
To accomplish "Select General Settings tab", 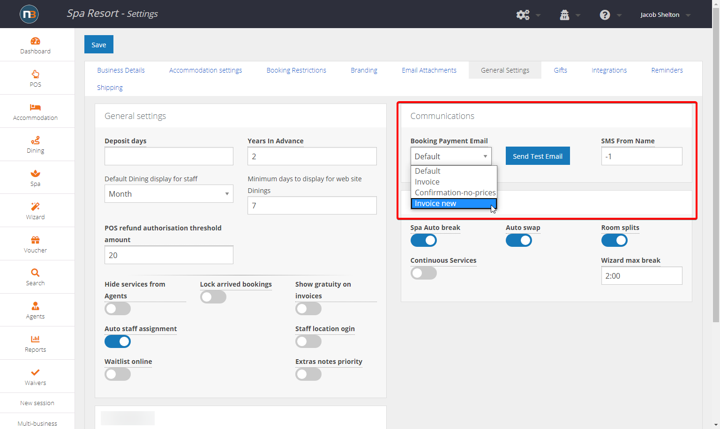I will (505, 70).
